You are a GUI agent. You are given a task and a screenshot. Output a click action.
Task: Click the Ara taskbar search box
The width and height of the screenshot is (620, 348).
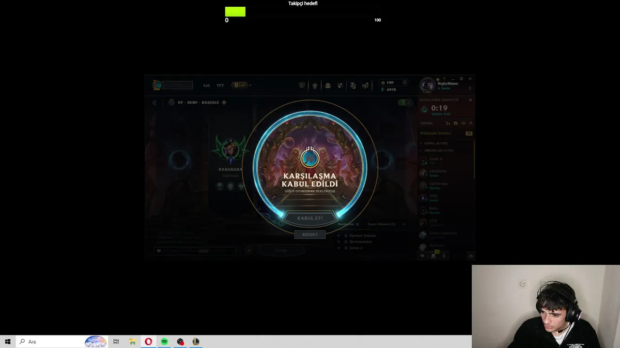point(62,342)
